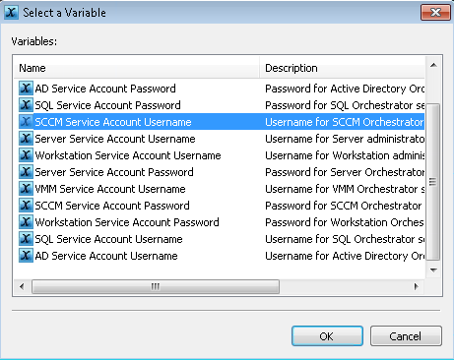This screenshot has height=360, width=454.
Task: Click the icon next to Workstation Service Account Username
Action: click(26, 155)
